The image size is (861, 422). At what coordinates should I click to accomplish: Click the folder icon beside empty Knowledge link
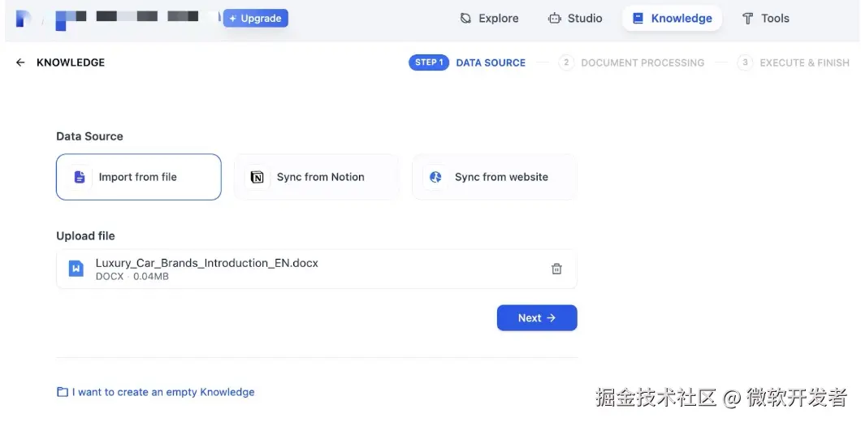(62, 392)
